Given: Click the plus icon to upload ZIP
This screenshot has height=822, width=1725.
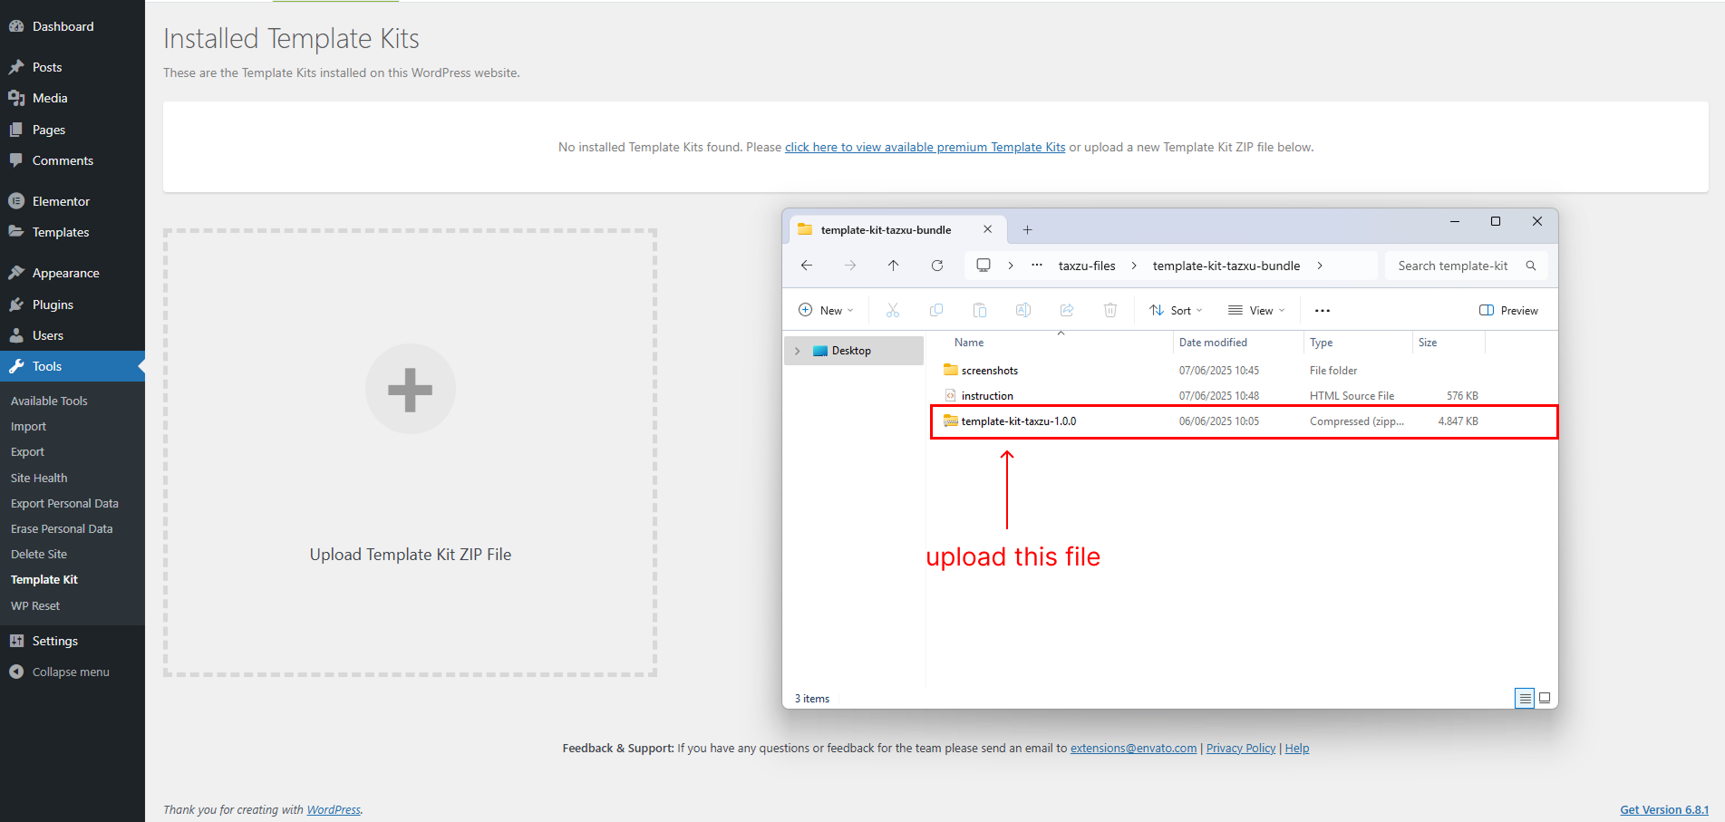Looking at the screenshot, I should coord(410,390).
